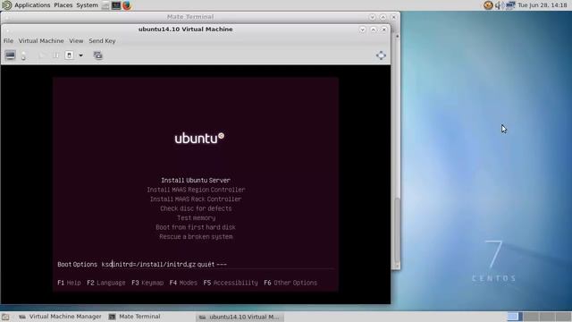Select Install Ubuntu Server boot entry
Image resolution: width=572 pixels, height=322 pixels.
(x=196, y=181)
